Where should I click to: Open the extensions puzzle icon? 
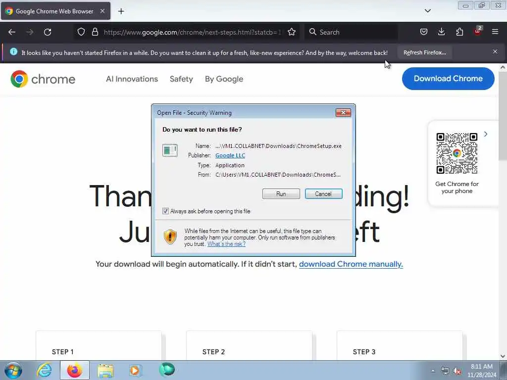(x=459, y=32)
